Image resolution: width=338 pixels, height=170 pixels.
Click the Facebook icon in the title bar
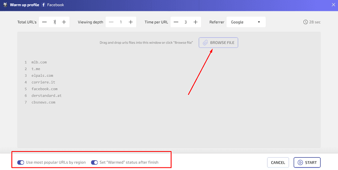[x=44, y=5]
